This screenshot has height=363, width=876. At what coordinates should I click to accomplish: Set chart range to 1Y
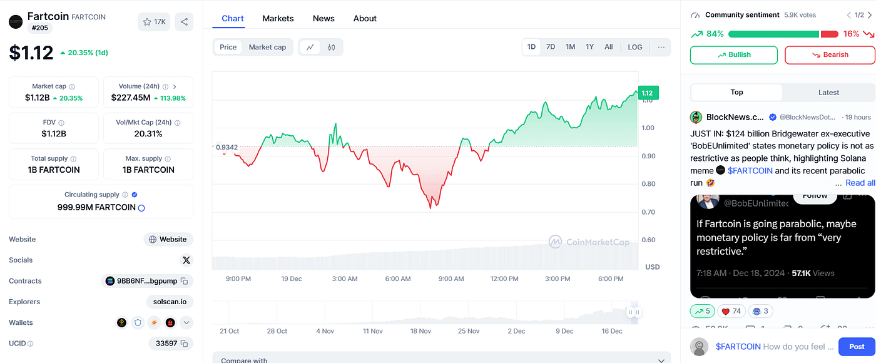click(589, 47)
